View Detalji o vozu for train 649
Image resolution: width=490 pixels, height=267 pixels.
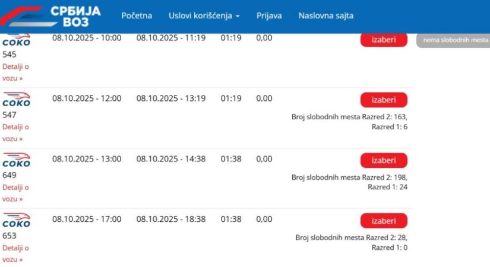(15, 193)
